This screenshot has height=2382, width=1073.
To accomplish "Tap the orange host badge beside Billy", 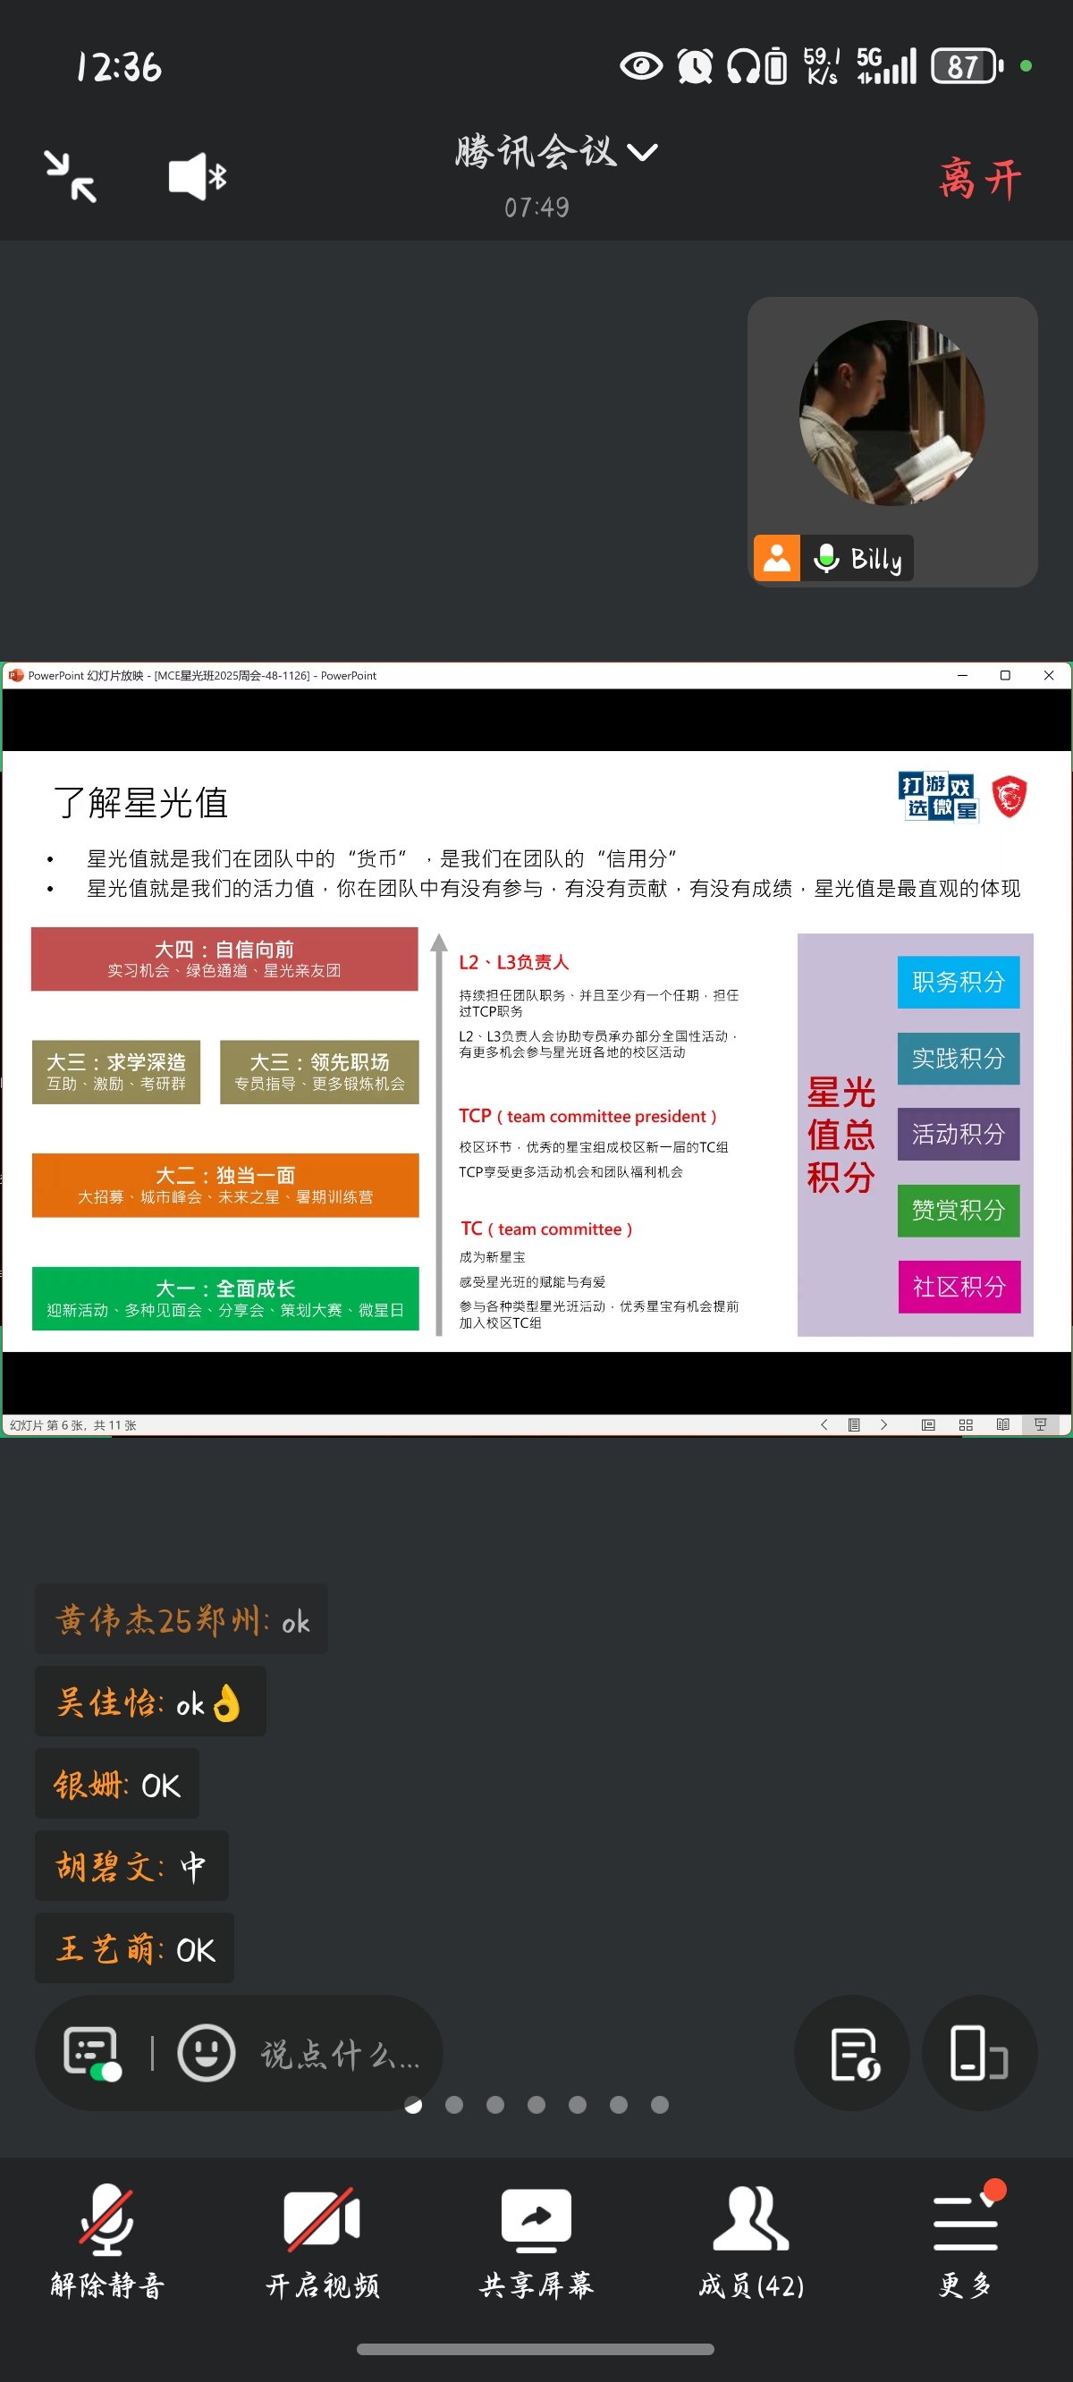I will pyautogui.click(x=777, y=559).
